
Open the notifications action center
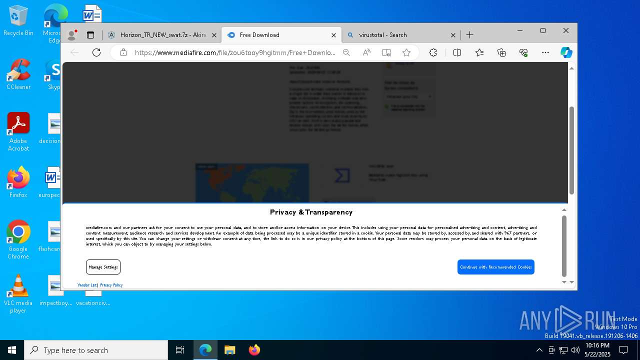[623, 350]
